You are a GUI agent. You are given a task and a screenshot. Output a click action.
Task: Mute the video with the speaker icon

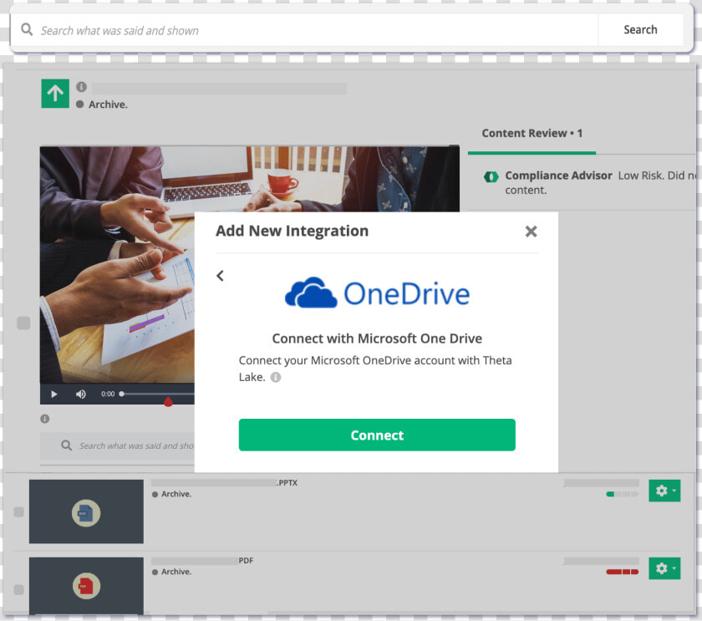click(80, 394)
